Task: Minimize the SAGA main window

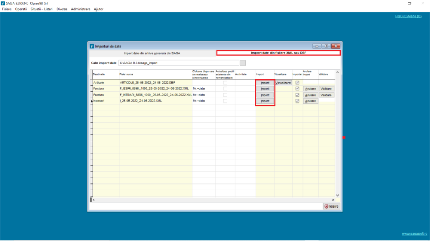Action: [x=396, y=3]
